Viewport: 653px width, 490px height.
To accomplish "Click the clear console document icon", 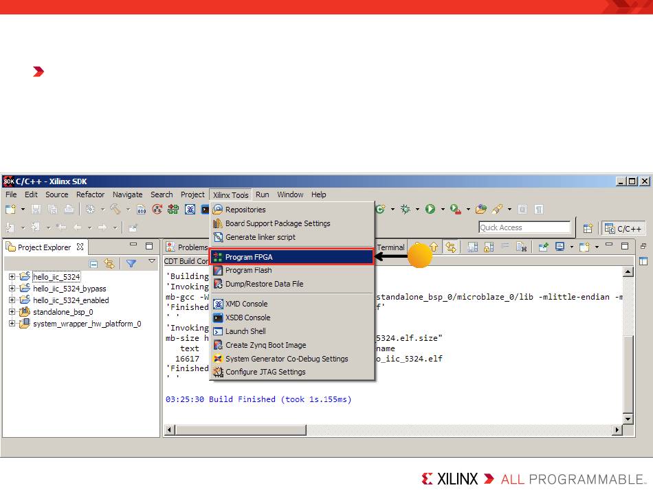I will pos(522,247).
